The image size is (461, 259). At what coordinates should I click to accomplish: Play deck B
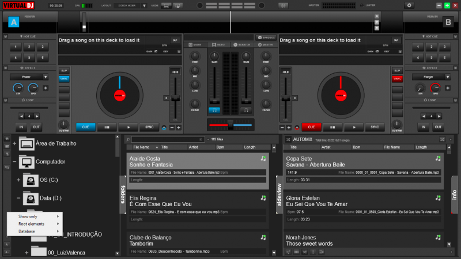pyautogui.click(x=354, y=127)
